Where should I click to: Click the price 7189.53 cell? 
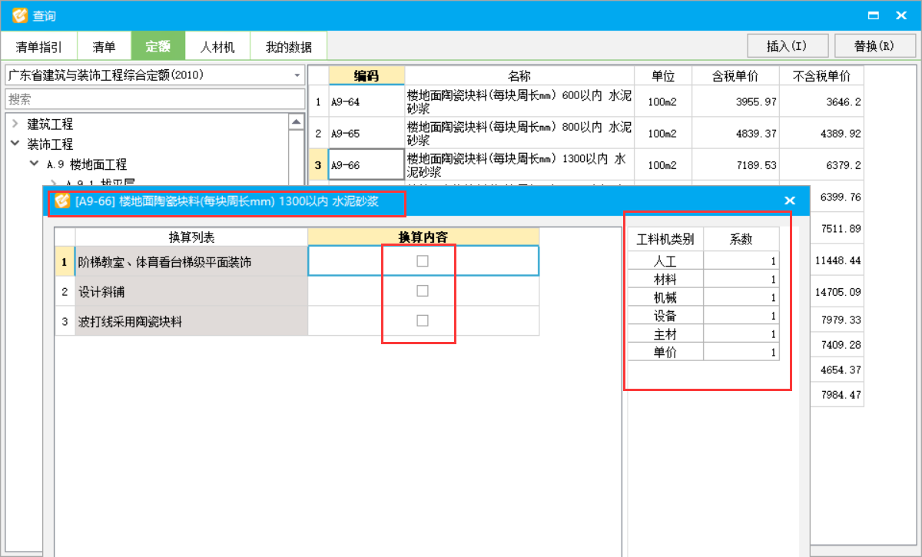tap(735, 164)
